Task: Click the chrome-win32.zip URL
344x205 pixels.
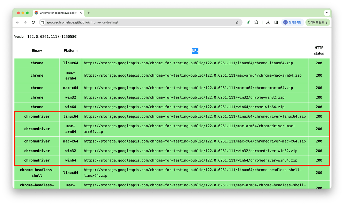Action: [x=184, y=97]
